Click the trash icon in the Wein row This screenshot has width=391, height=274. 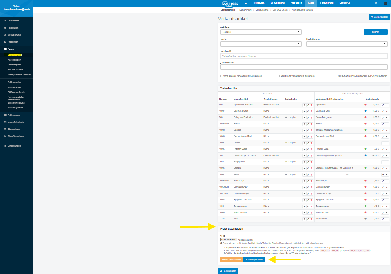tap(311, 219)
